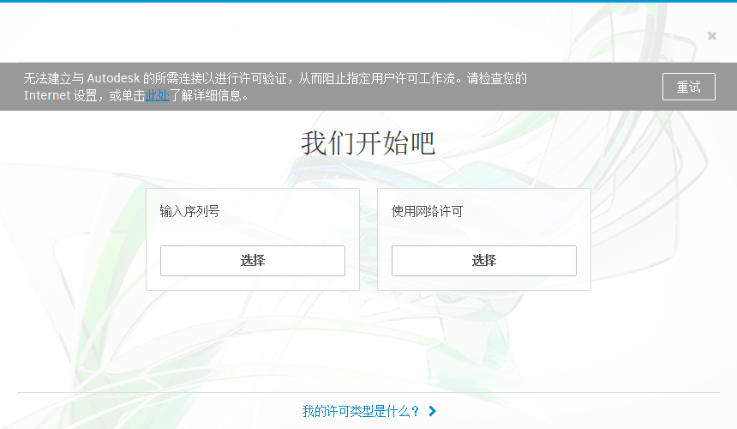Close the Autodesk licensing dialog

[711, 36]
